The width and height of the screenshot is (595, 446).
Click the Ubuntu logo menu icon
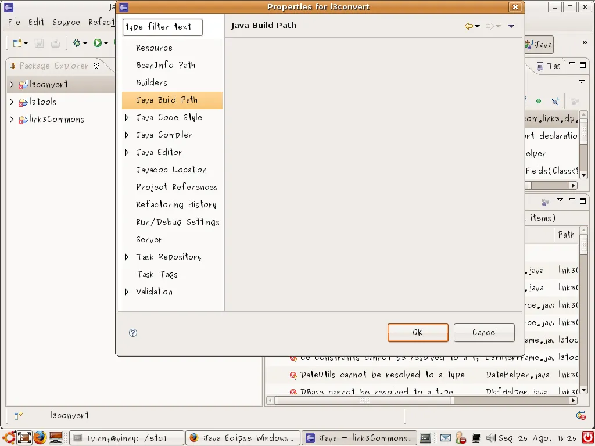click(x=9, y=438)
